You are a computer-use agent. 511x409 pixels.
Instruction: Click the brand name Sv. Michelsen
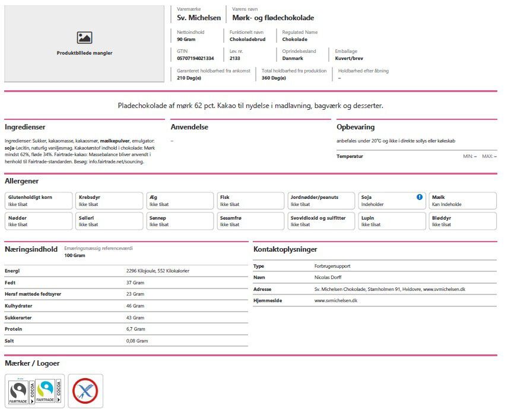point(199,18)
